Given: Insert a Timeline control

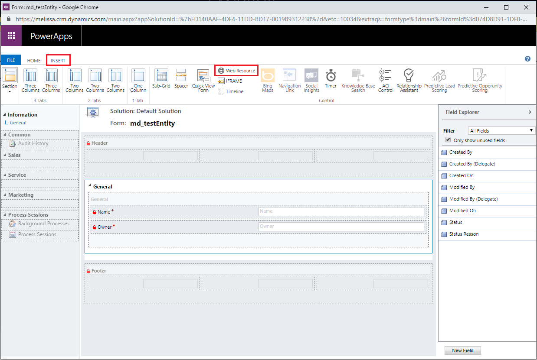Looking at the screenshot, I should coord(231,91).
